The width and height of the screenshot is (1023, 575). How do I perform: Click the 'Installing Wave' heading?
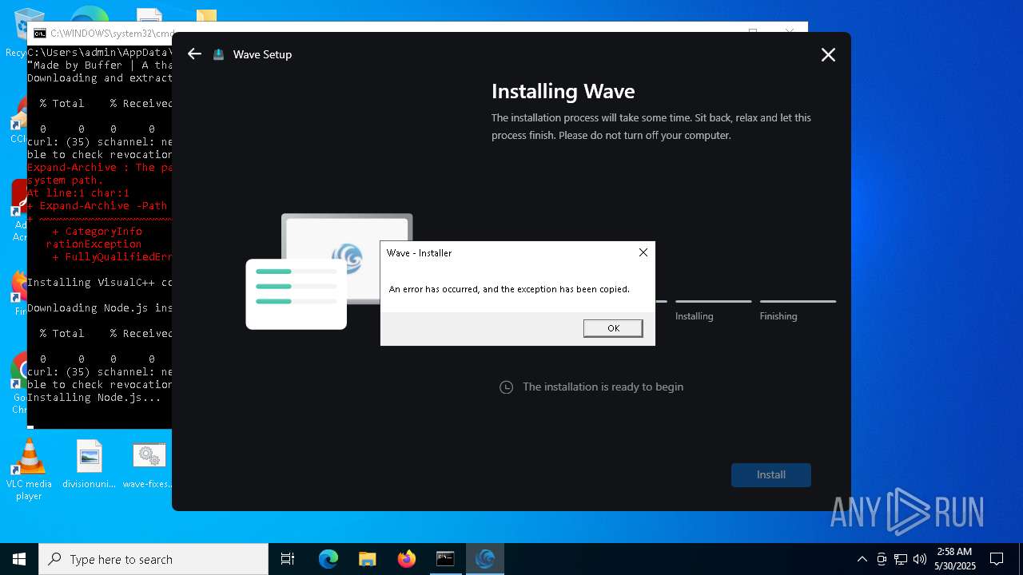563,91
